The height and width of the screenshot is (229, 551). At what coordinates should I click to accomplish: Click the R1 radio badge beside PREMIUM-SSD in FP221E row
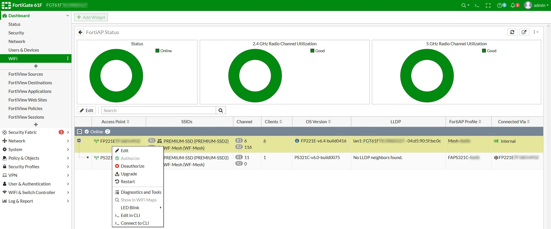152,141
